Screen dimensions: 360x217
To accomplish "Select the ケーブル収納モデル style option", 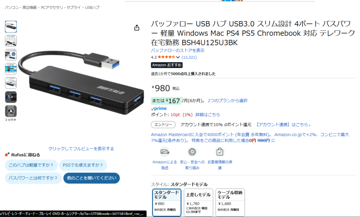I will (230, 202).
